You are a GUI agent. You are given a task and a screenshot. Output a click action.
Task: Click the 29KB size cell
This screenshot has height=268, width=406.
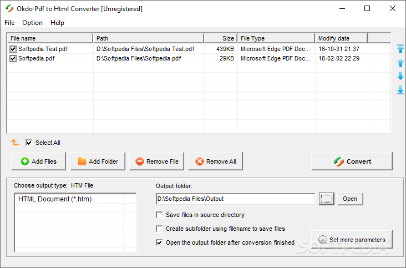pos(226,58)
